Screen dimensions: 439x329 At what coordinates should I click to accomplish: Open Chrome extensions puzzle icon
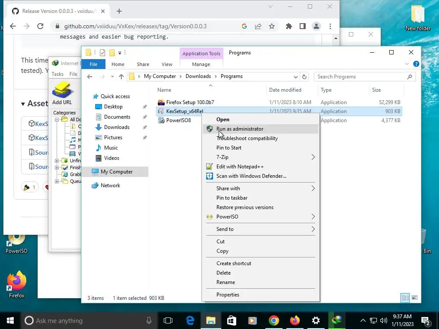(x=289, y=26)
